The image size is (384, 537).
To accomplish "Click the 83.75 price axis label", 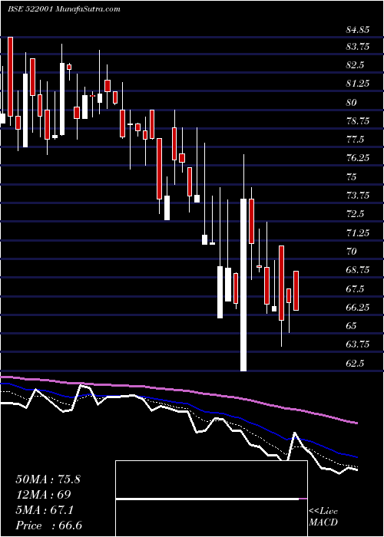I will point(358,47).
